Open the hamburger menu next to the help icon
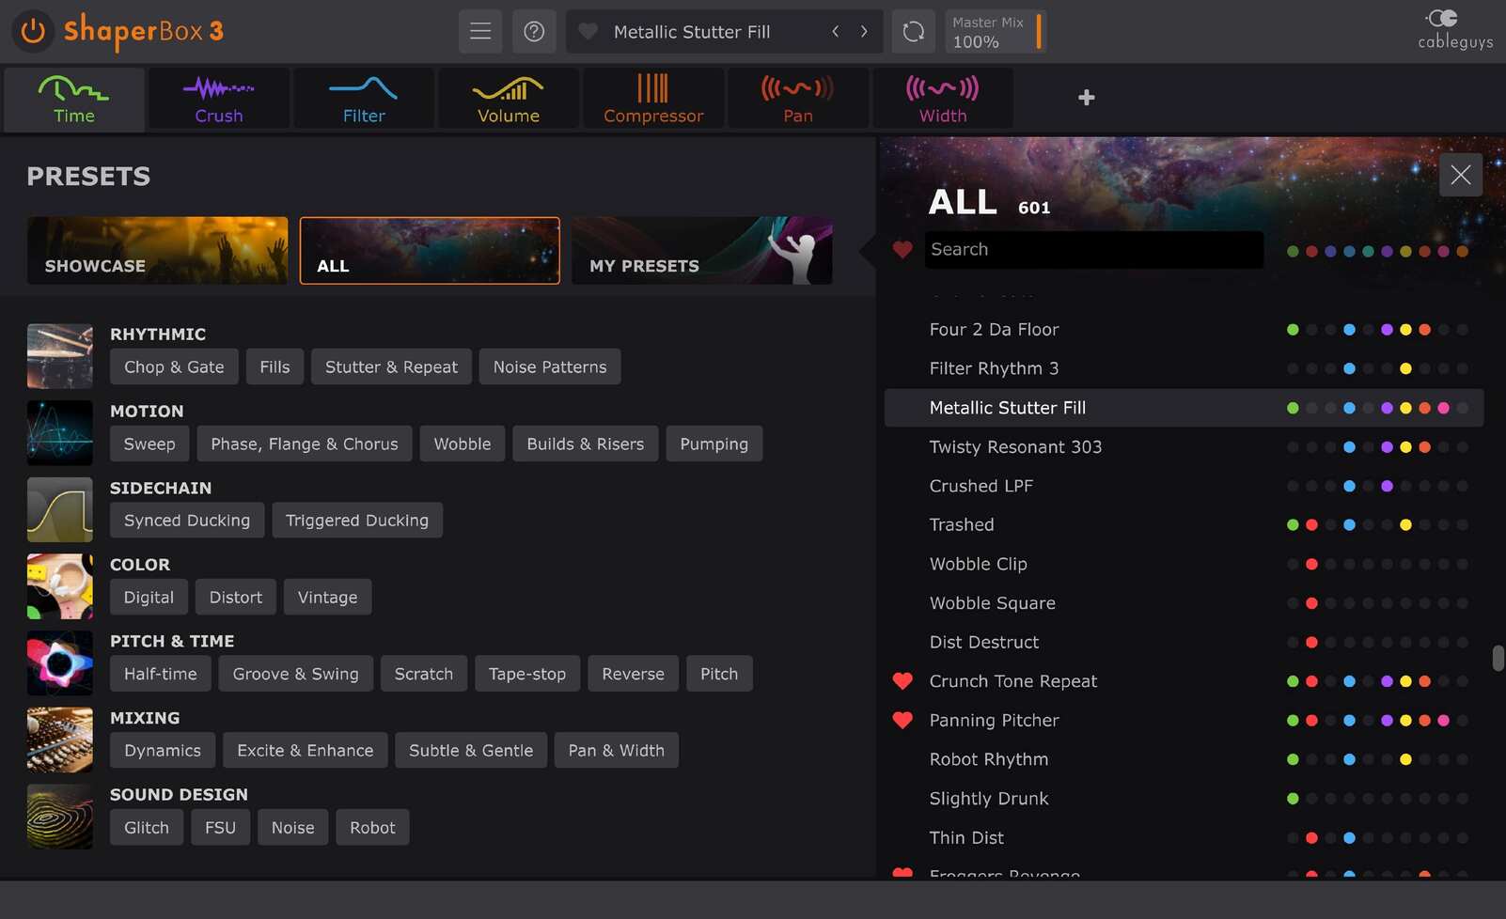Image resolution: width=1506 pixels, height=919 pixels. [x=480, y=31]
